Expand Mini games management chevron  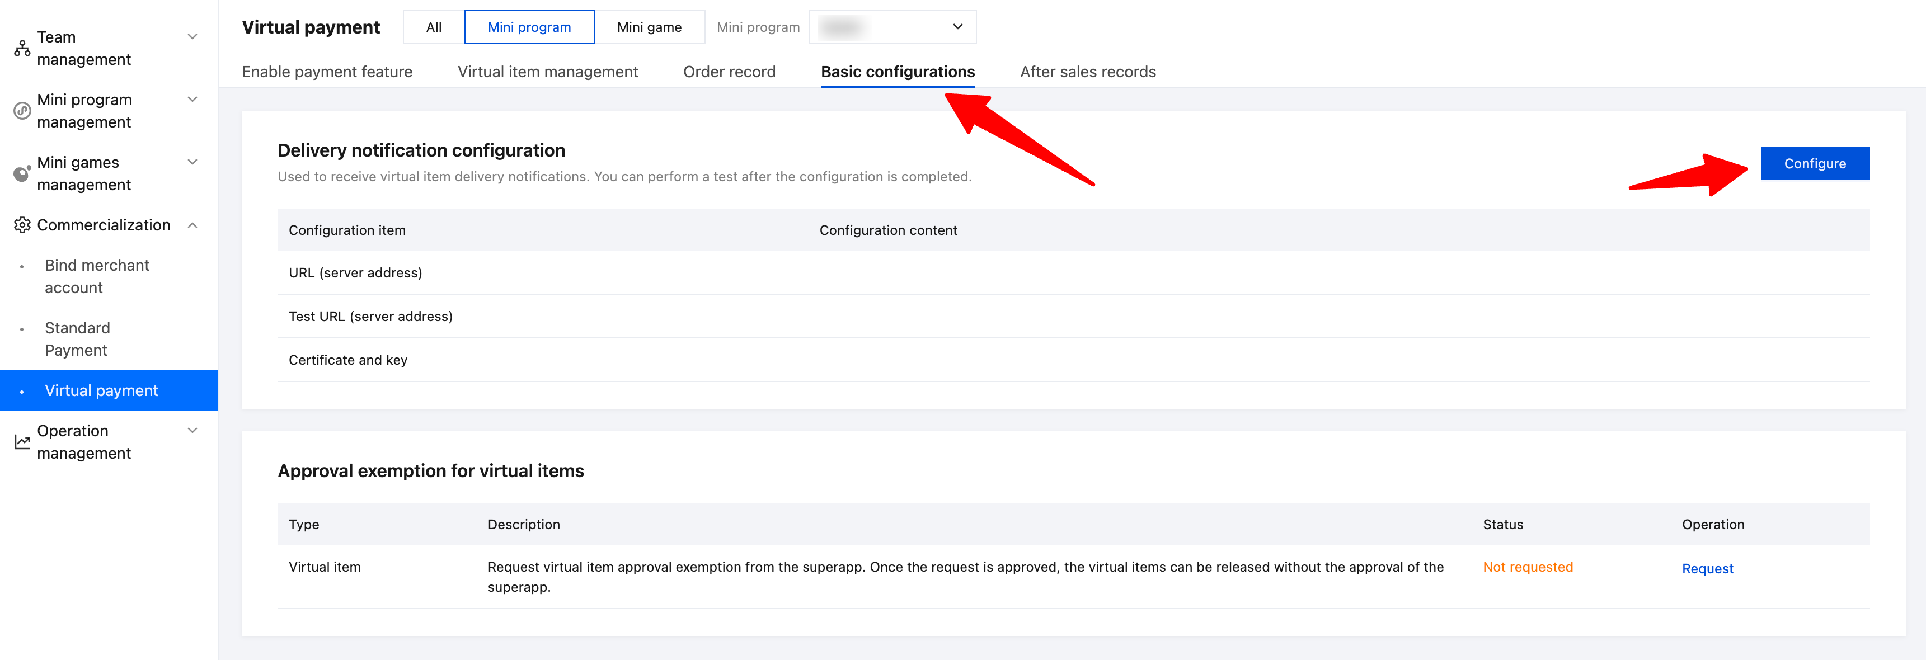click(192, 162)
